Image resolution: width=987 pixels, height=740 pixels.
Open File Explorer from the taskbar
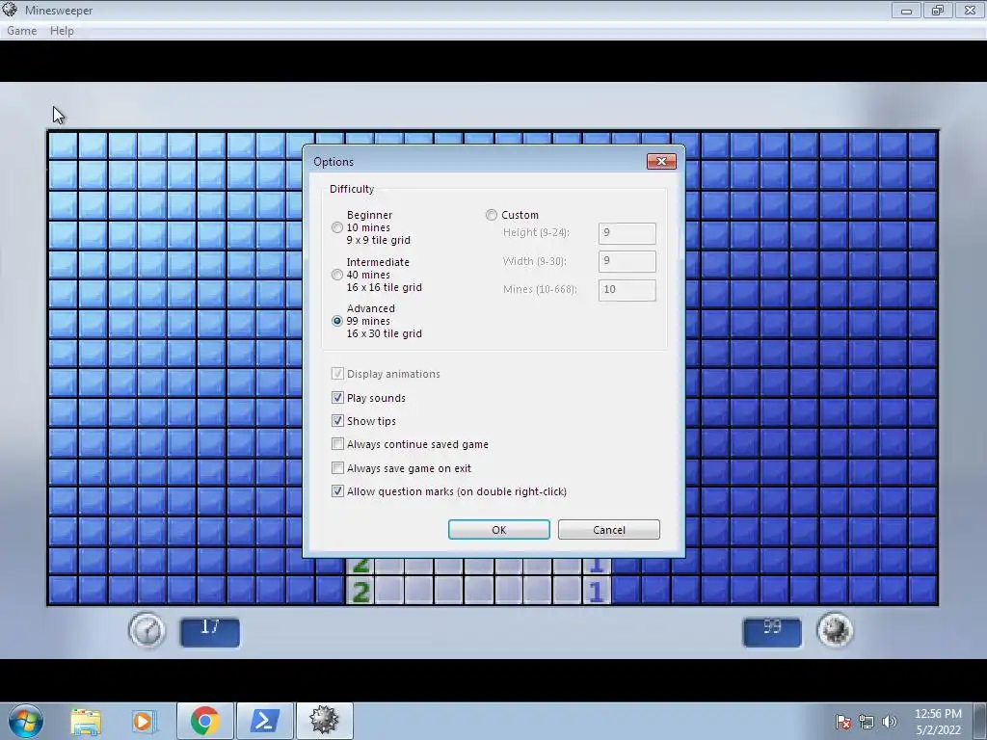[x=86, y=721]
